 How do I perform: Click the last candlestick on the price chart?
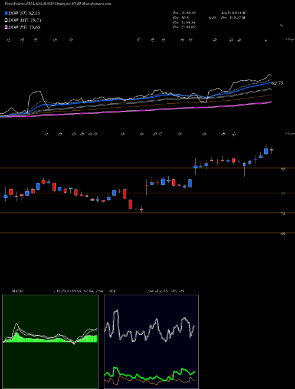[x=271, y=150]
